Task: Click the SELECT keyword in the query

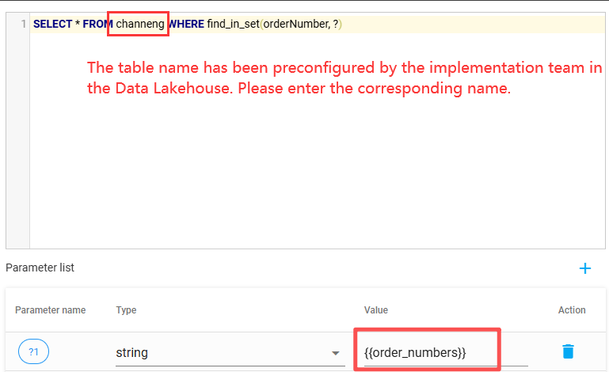Action: [x=51, y=25]
